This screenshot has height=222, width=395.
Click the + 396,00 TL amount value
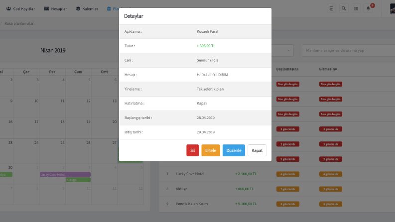pos(206,46)
